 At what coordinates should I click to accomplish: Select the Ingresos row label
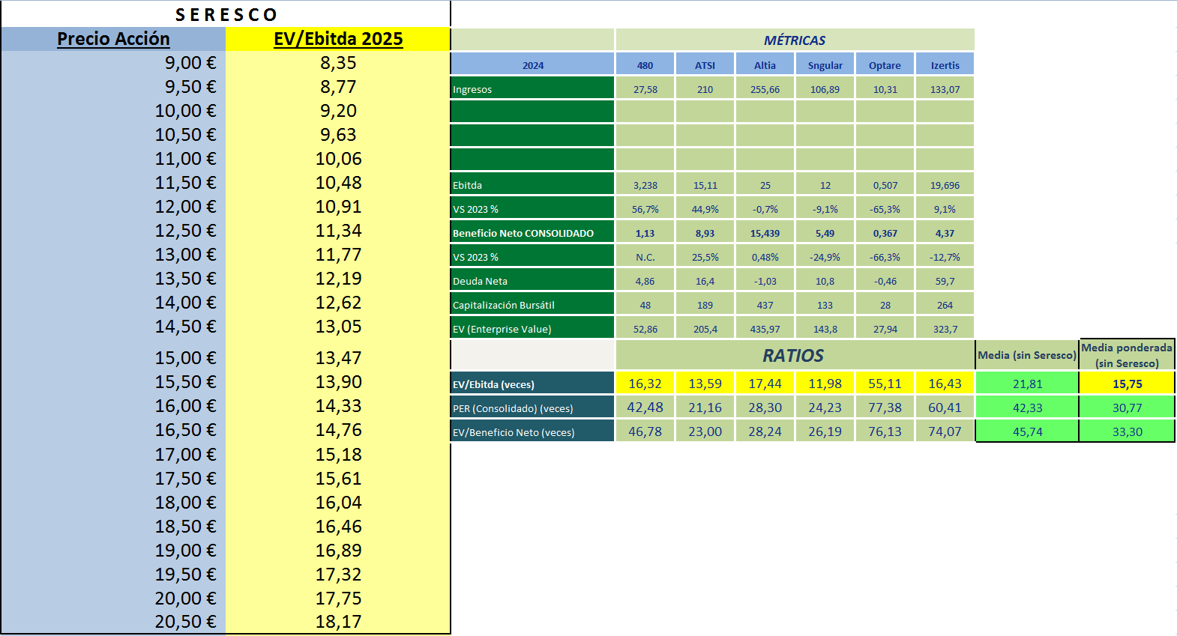coord(532,89)
